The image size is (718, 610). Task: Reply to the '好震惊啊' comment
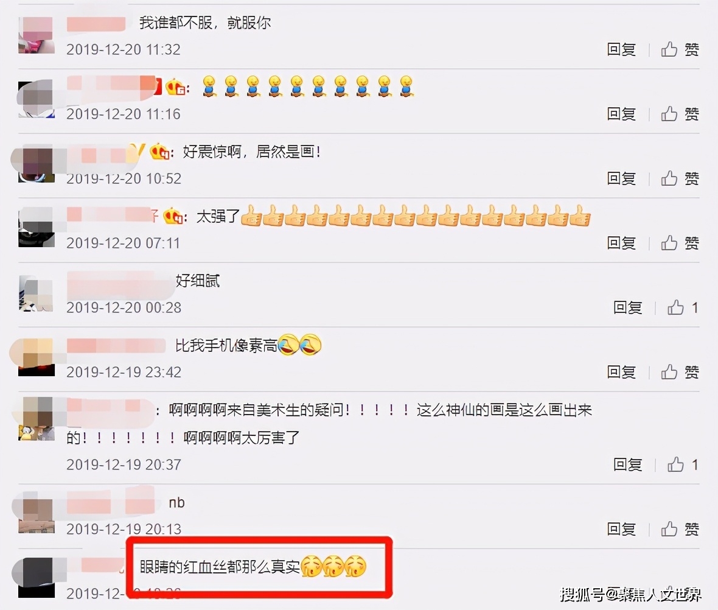(x=621, y=178)
